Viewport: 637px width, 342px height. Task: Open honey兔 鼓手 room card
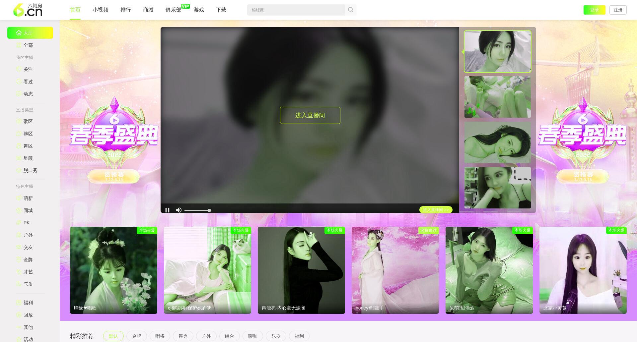click(395, 270)
